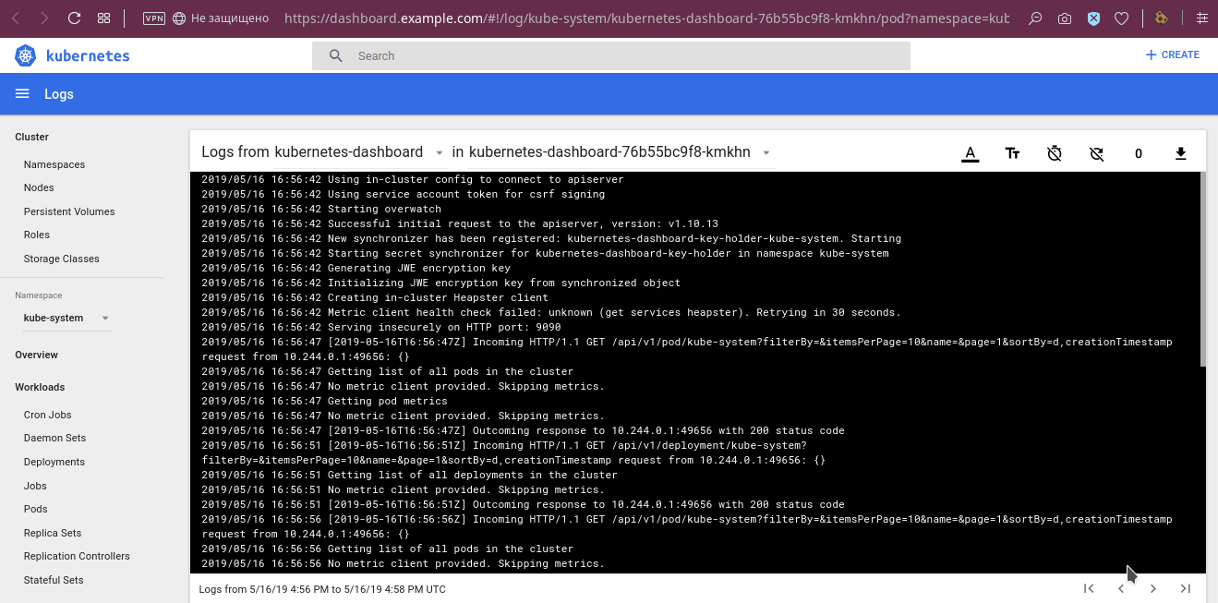Go to previous log page

point(1121,588)
